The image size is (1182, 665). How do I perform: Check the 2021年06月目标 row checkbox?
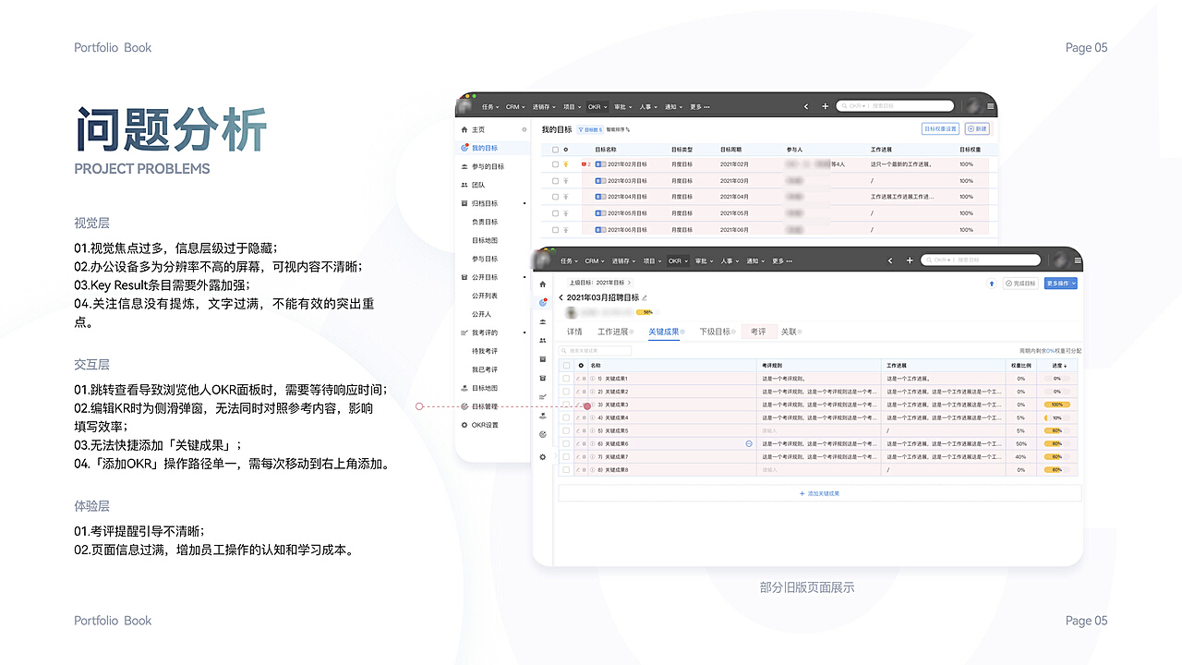click(555, 229)
